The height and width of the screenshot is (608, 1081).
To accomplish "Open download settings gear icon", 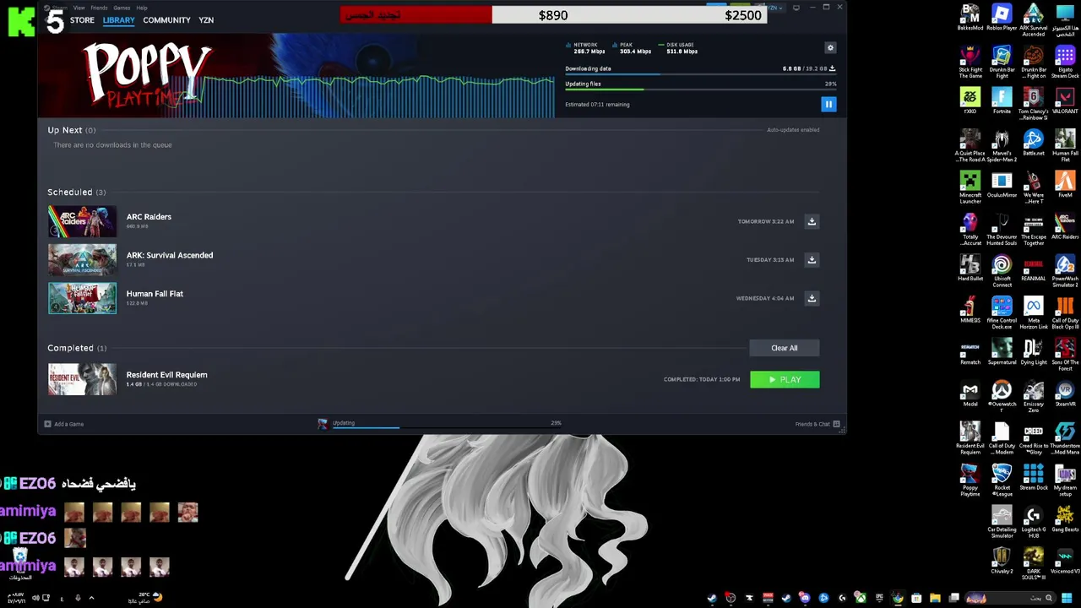I will click(x=830, y=48).
